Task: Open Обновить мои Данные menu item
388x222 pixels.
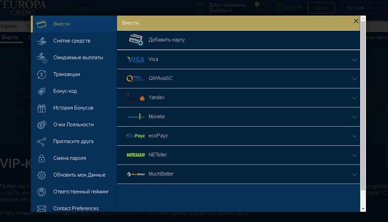Action: click(74, 175)
